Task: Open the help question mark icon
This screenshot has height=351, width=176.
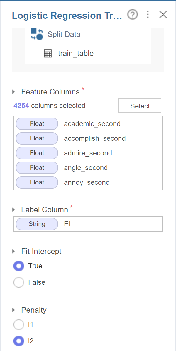Action: tap(133, 15)
